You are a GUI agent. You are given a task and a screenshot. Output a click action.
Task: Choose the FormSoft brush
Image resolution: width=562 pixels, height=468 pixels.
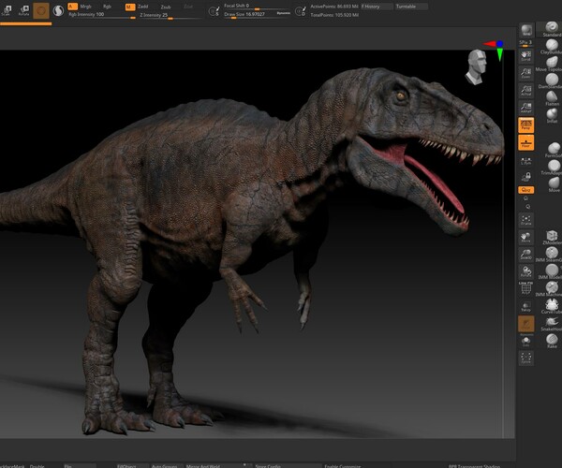(x=553, y=150)
